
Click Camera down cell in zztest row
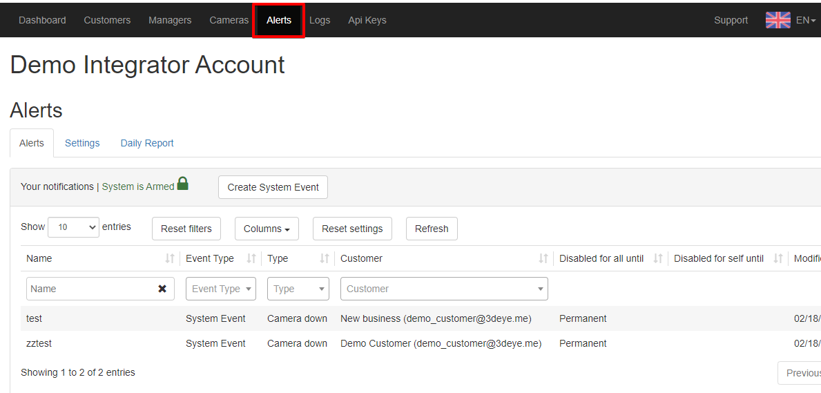[297, 343]
